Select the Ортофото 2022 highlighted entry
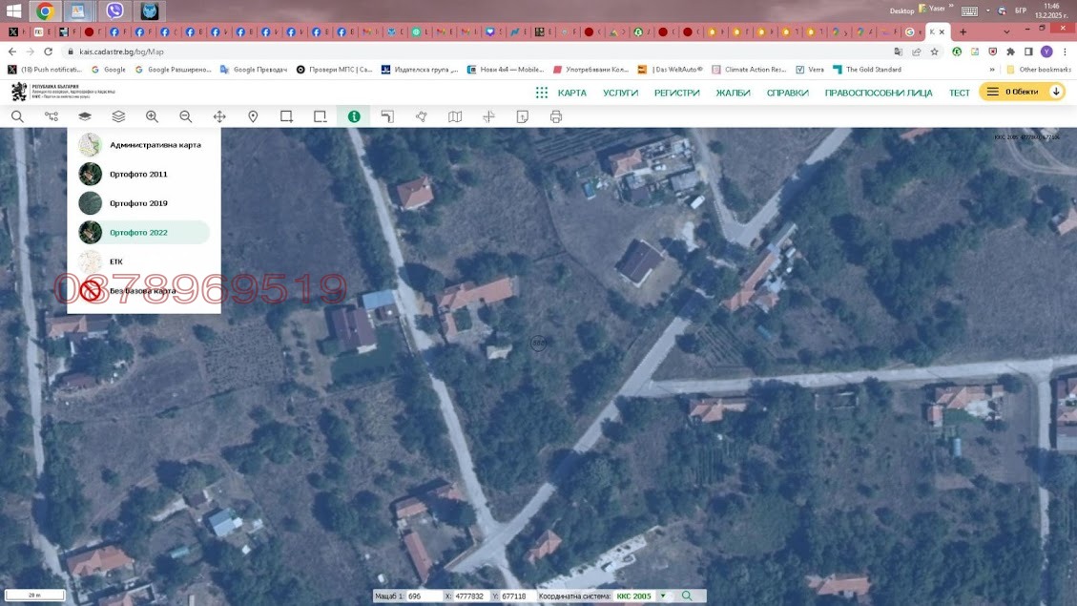The image size is (1077, 606). pos(137,231)
